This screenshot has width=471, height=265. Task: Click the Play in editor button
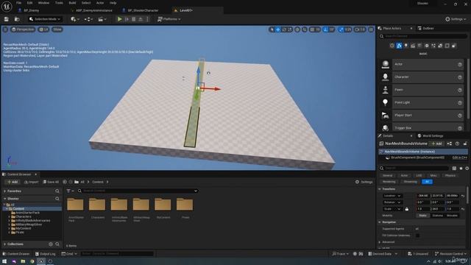(119, 19)
